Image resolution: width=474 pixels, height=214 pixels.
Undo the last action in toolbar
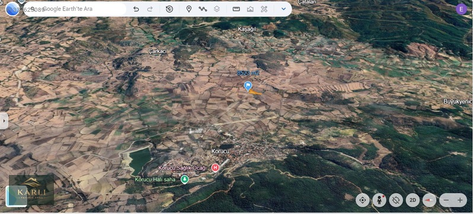pyautogui.click(x=136, y=9)
